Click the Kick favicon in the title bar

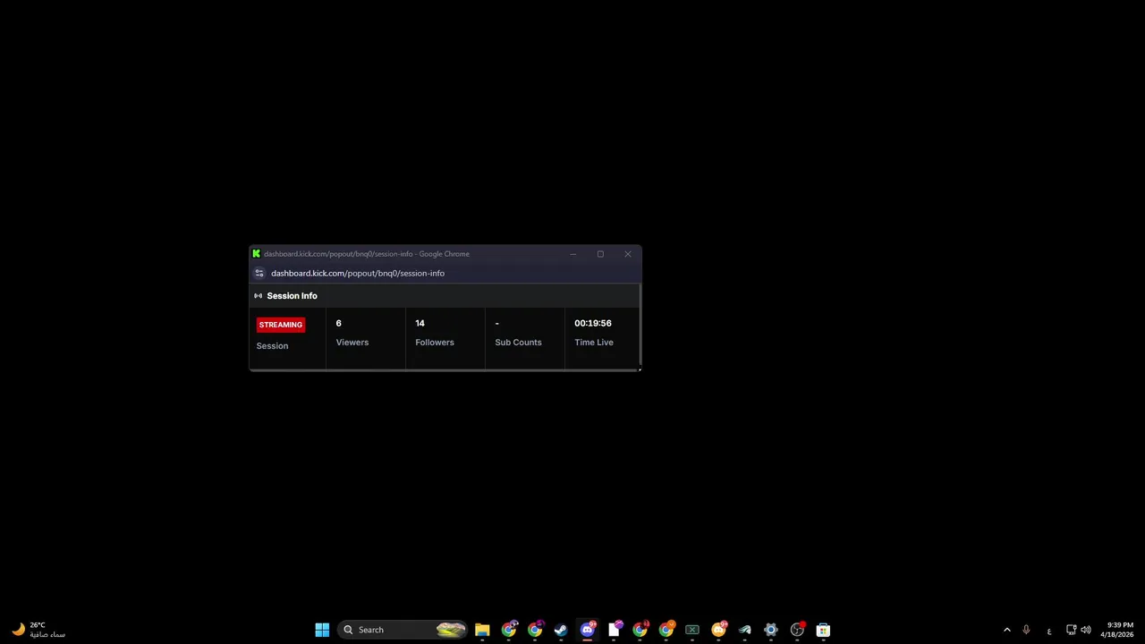pyautogui.click(x=256, y=254)
